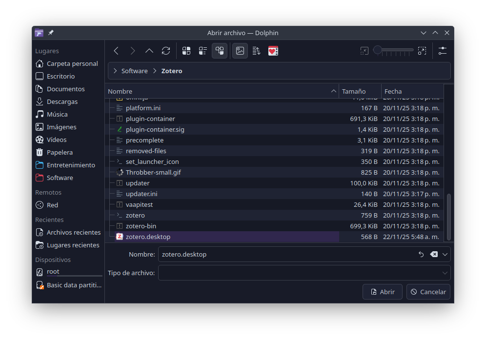Screen dimensions: 486x341
Task: Open Basic data partition device
Action: 68,285
